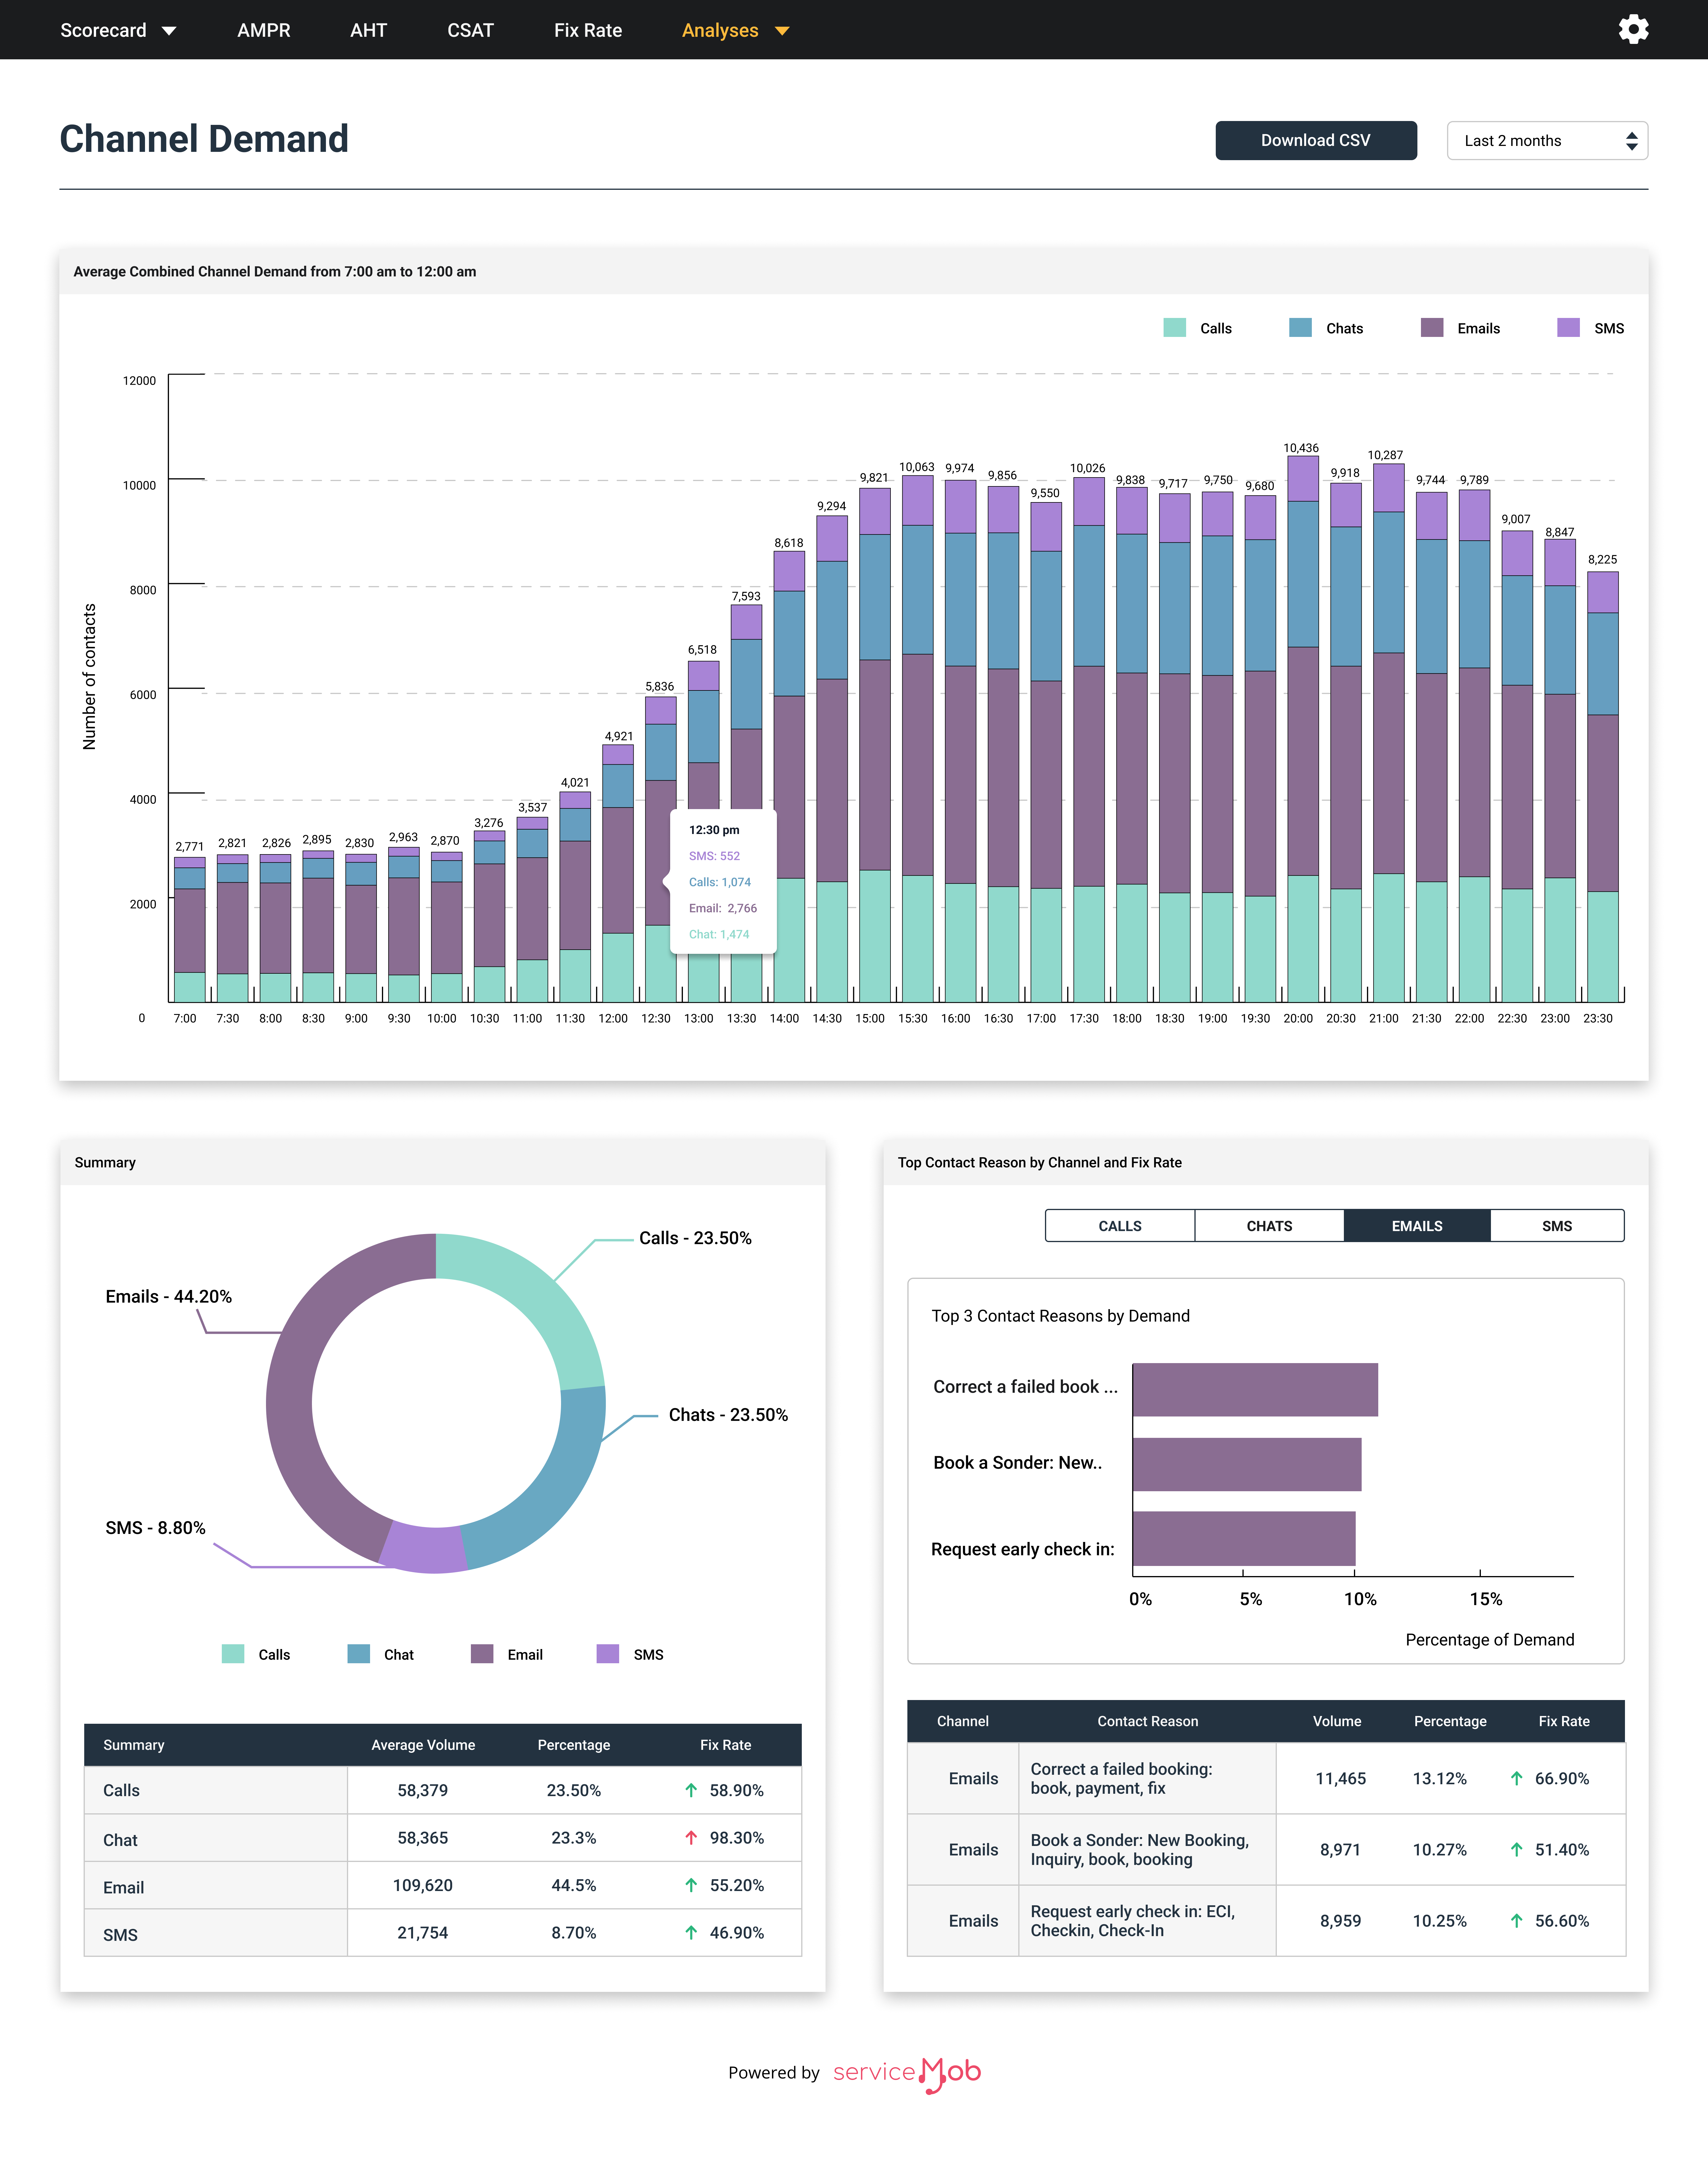Click the Calls legend swatch under donut chart
Image resolution: width=1708 pixels, height=2171 pixels.
pos(233,1654)
